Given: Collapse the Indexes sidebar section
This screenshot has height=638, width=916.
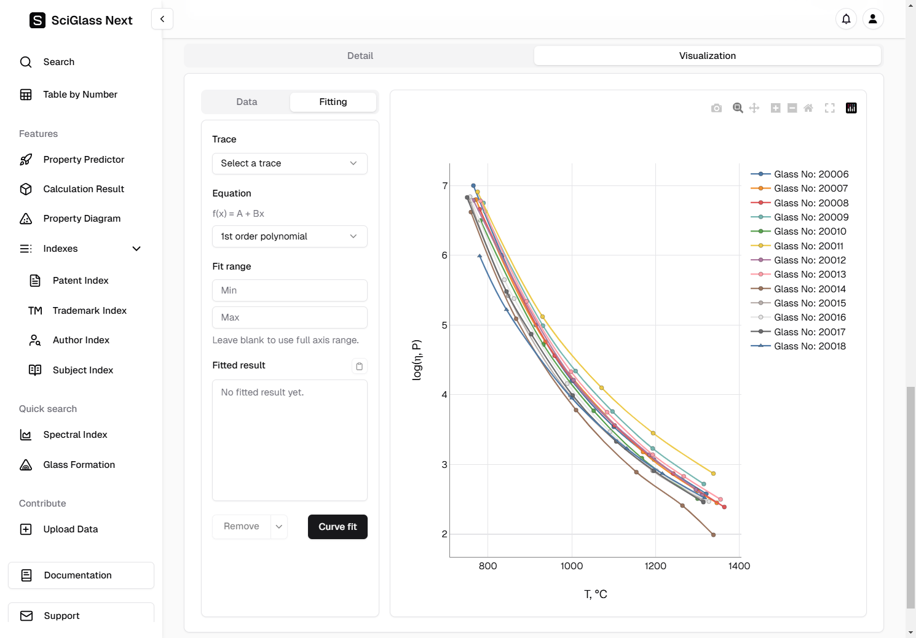Looking at the screenshot, I should coord(136,249).
